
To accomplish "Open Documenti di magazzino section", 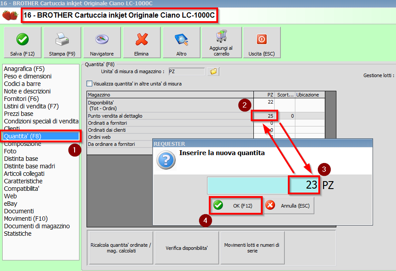I will [37, 226].
